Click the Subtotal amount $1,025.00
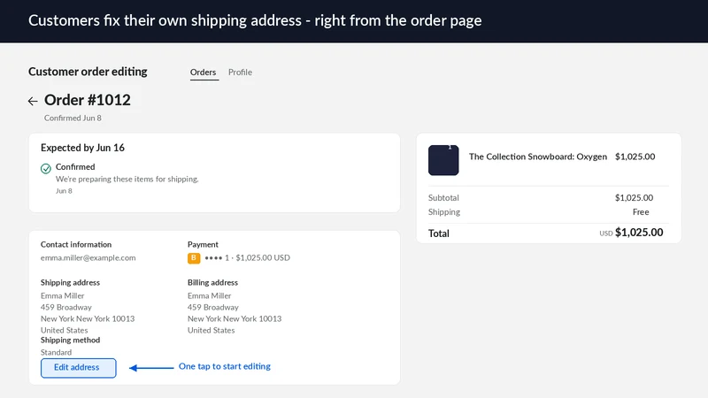Viewport: 708px width, 398px height. click(634, 197)
